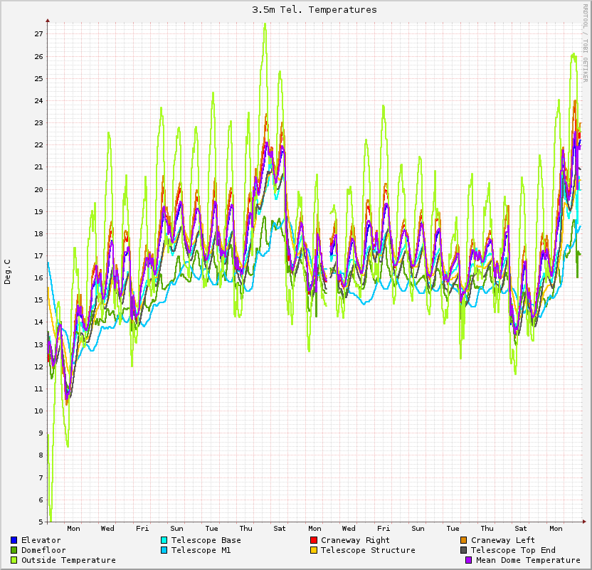Select the 'Mean Dome Temperature' legend text
This screenshot has width=592, height=570.
528,560
